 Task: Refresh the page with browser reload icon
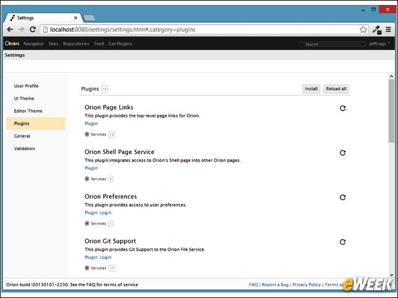33,29
